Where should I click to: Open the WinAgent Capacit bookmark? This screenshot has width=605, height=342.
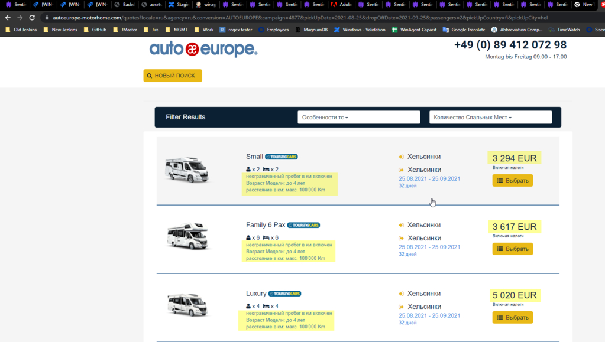coord(414,30)
